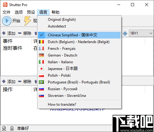The height and width of the screenshot is (132, 154).
Task: Click the Shutter Pro app icon
Action: pos(5,5)
